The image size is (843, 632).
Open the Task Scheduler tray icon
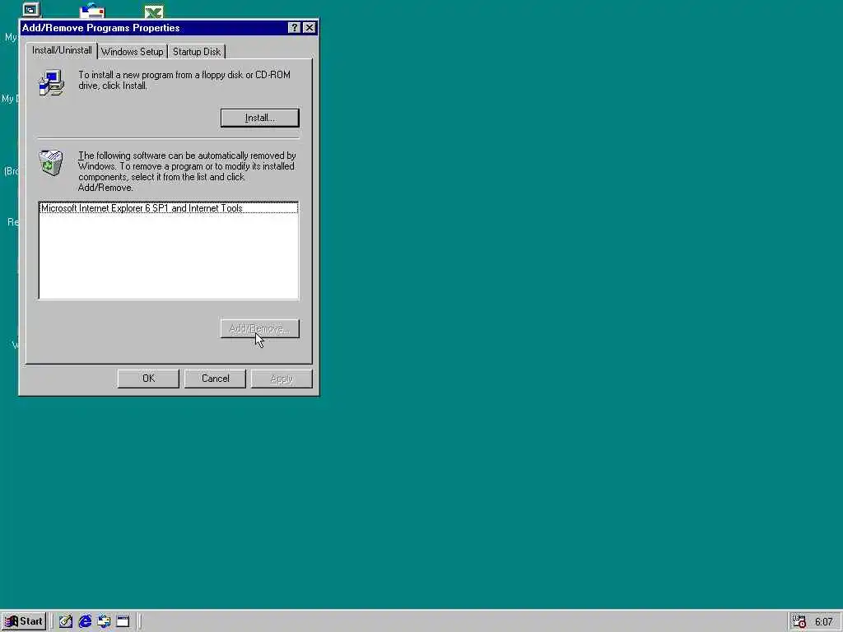tap(799, 622)
